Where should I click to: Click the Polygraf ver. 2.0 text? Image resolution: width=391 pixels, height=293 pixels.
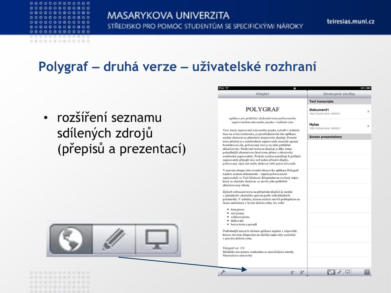(x=234, y=248)
